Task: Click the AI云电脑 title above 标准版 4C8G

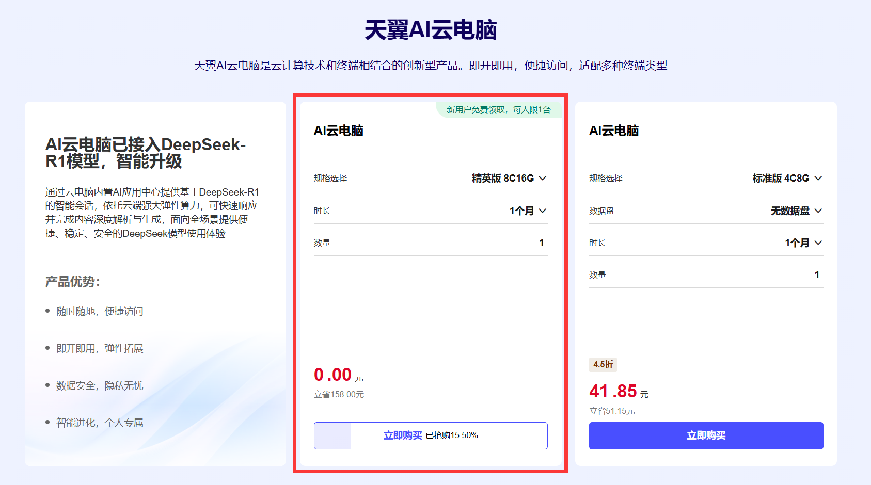Action: click(x=614, y=131)
